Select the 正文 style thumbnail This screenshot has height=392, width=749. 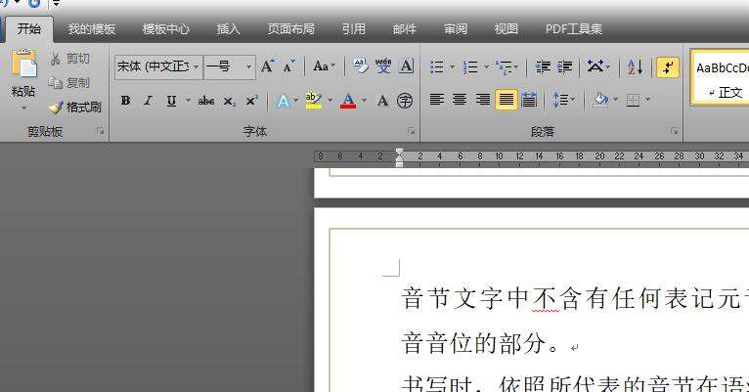click(722, 77)
